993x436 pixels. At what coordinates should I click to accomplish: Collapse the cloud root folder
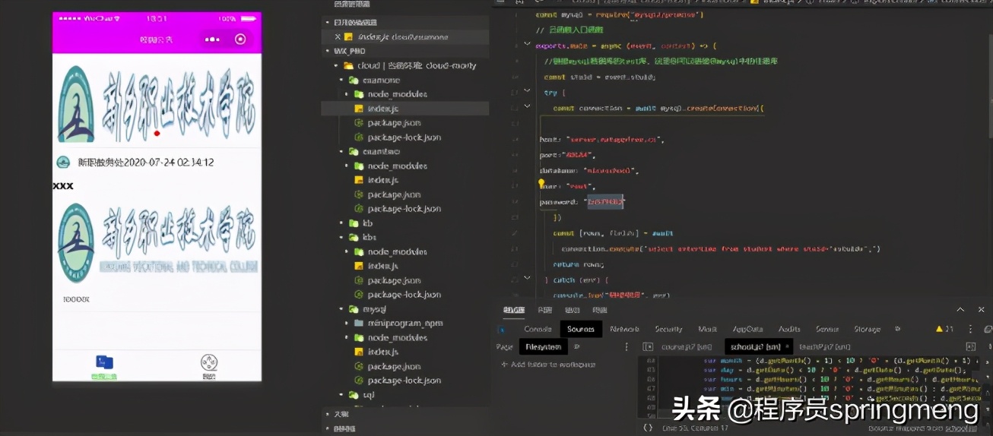(x=337, y=65)
